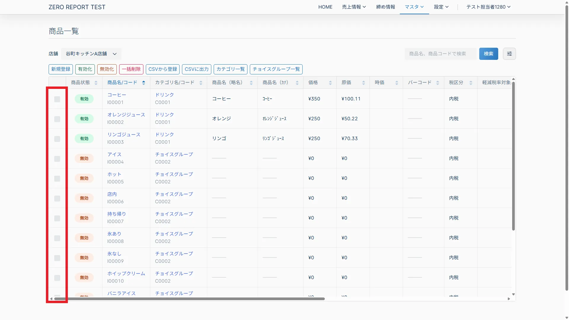Viewport: 569px width, 320px height.
Task: Sort by カテゴリ名/コード sort arrows
Action: (201, 83)
